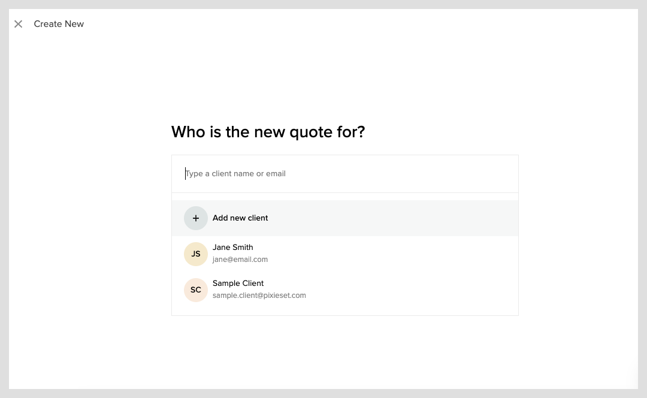Click blank area in Add new client row
This screenshot has height=398, width=647.
392,218
